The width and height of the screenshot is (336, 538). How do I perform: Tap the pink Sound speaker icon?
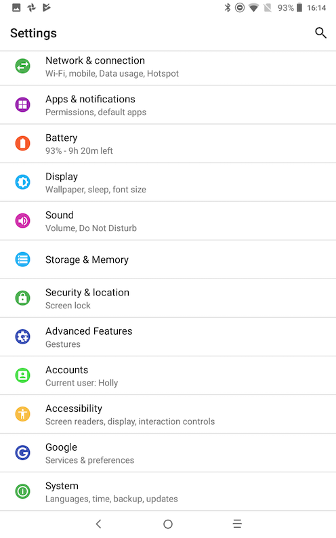pyautogui.click(x=22, y=221)
